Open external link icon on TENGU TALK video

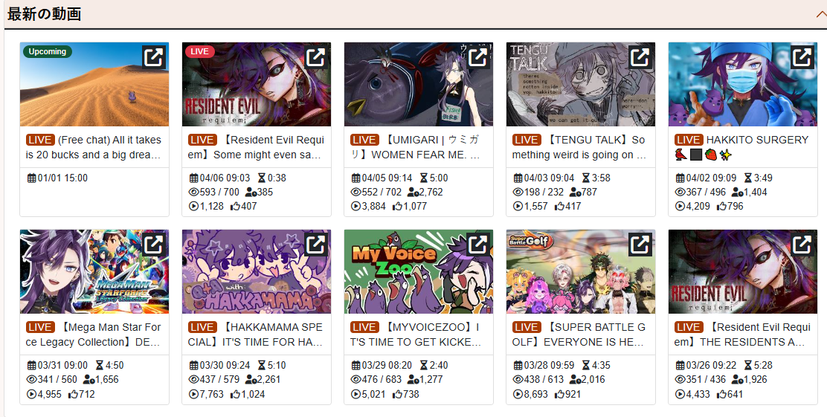point(640,57)
